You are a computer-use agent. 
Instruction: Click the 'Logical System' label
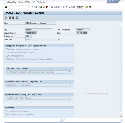pyautogui.click(x=10, y=33)
